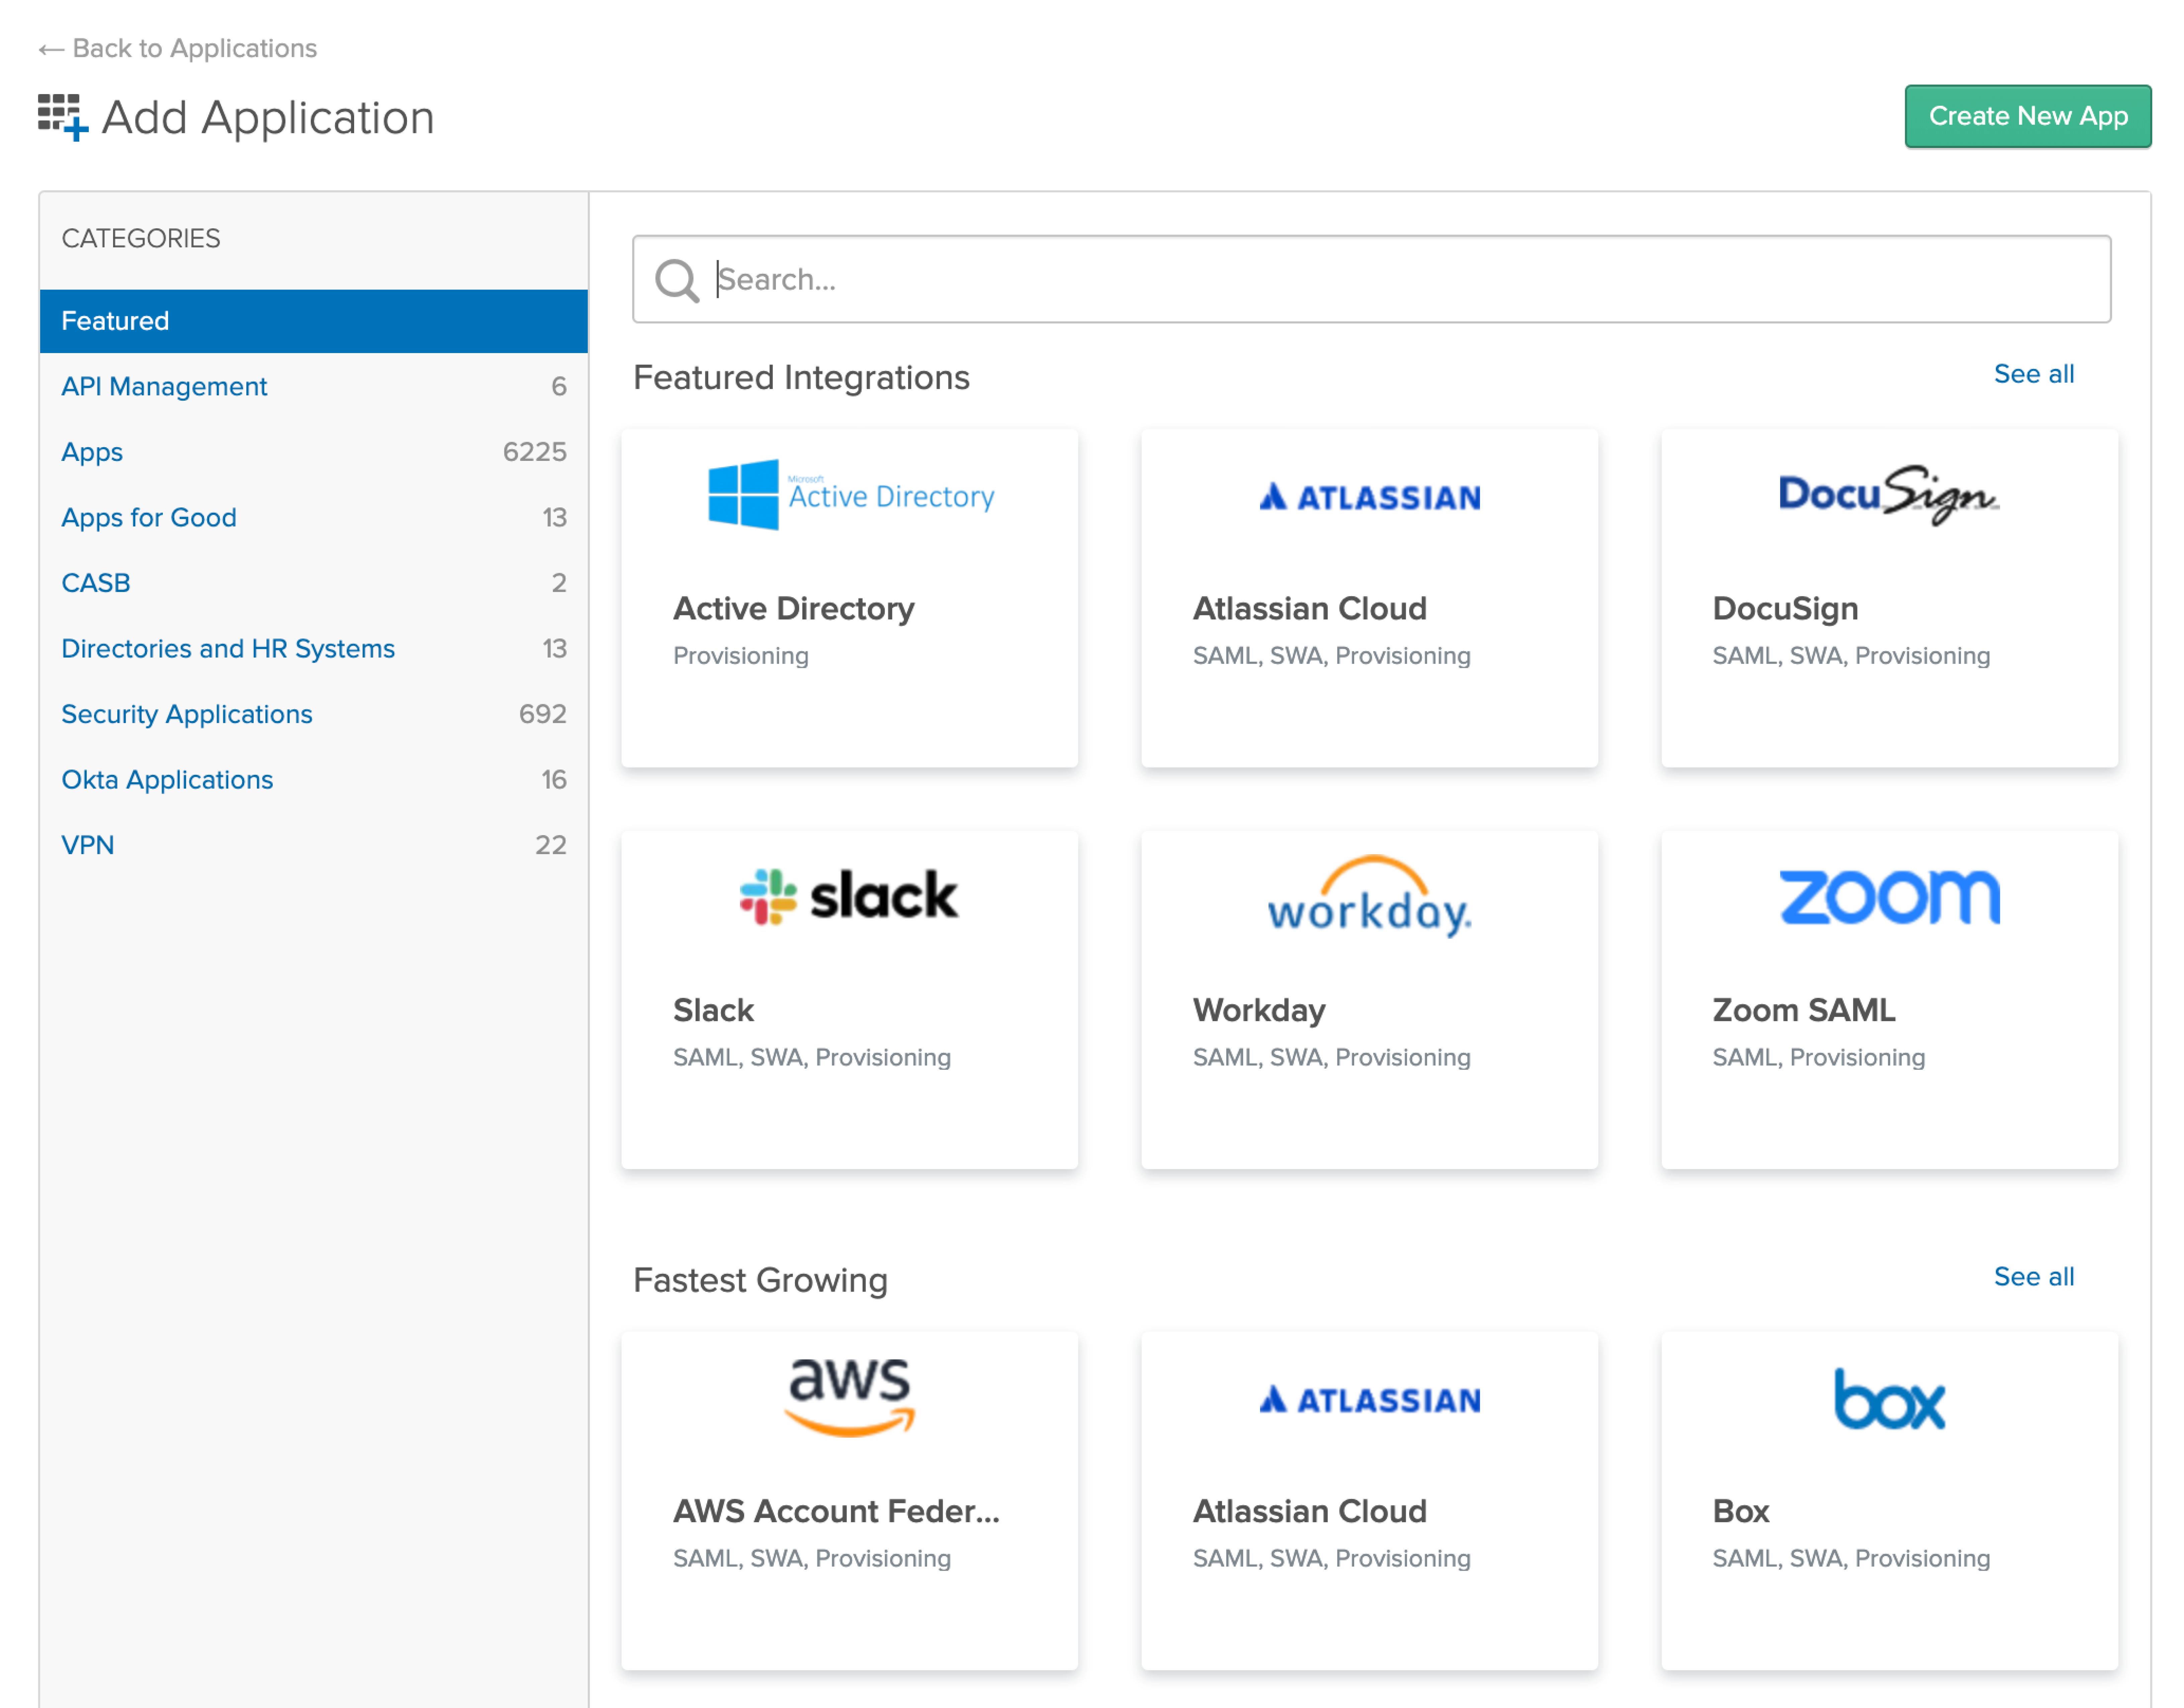Go Back to Applications

coord(178,48)
